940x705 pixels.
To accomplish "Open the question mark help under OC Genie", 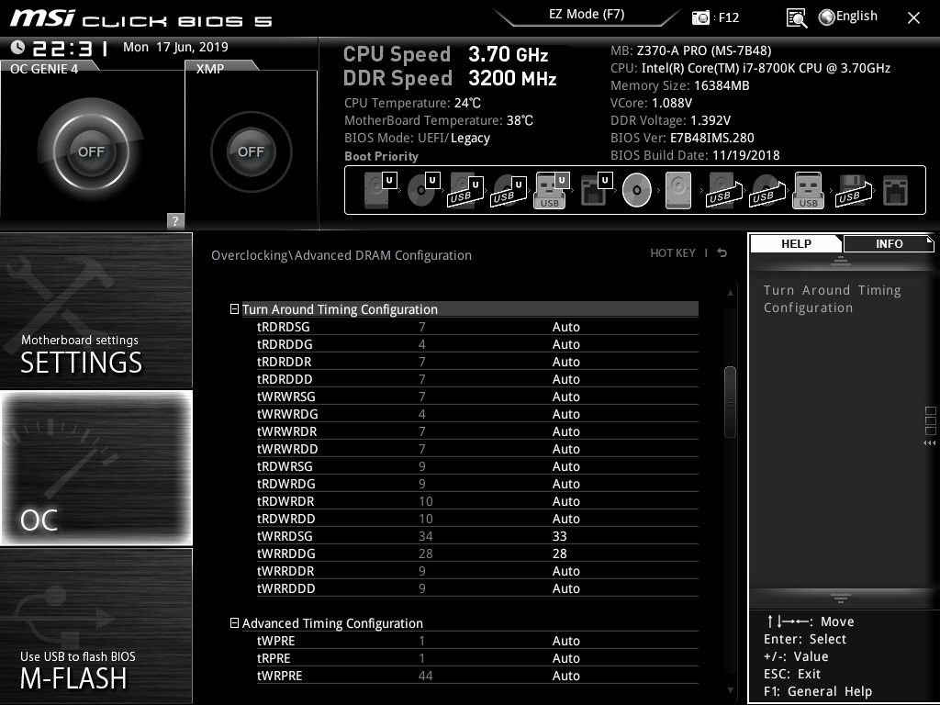I will pos(175,220).
